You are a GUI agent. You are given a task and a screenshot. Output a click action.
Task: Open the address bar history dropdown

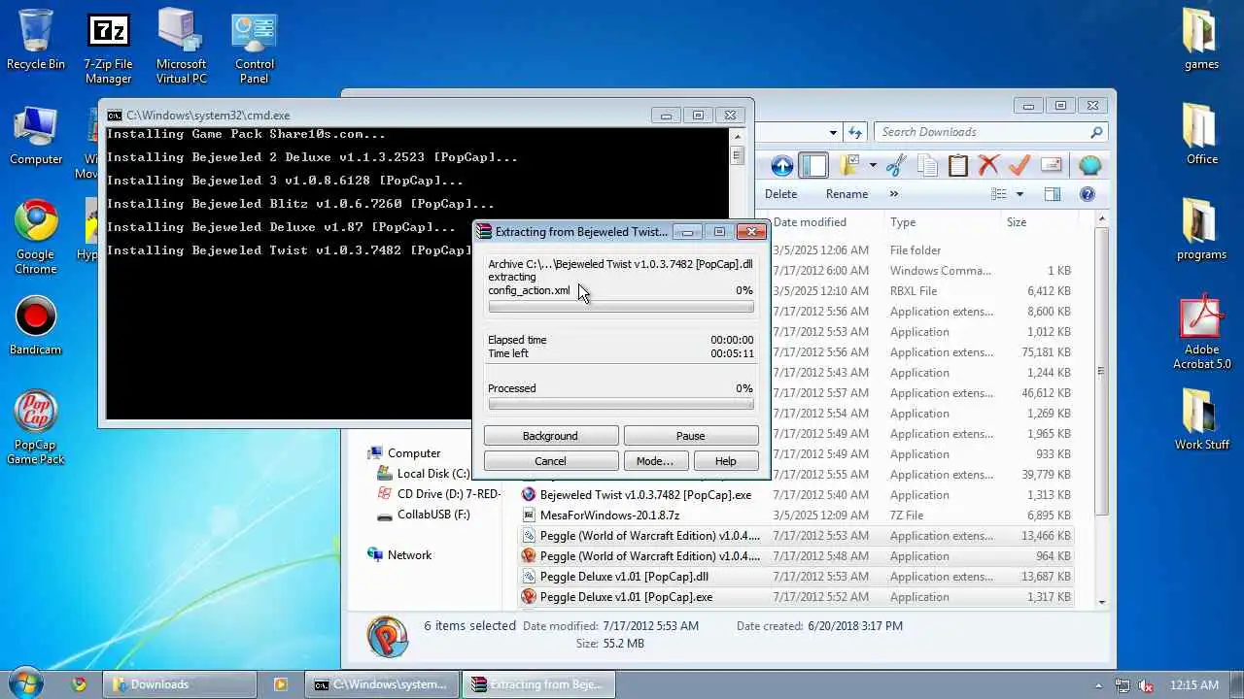coord(833,132)
